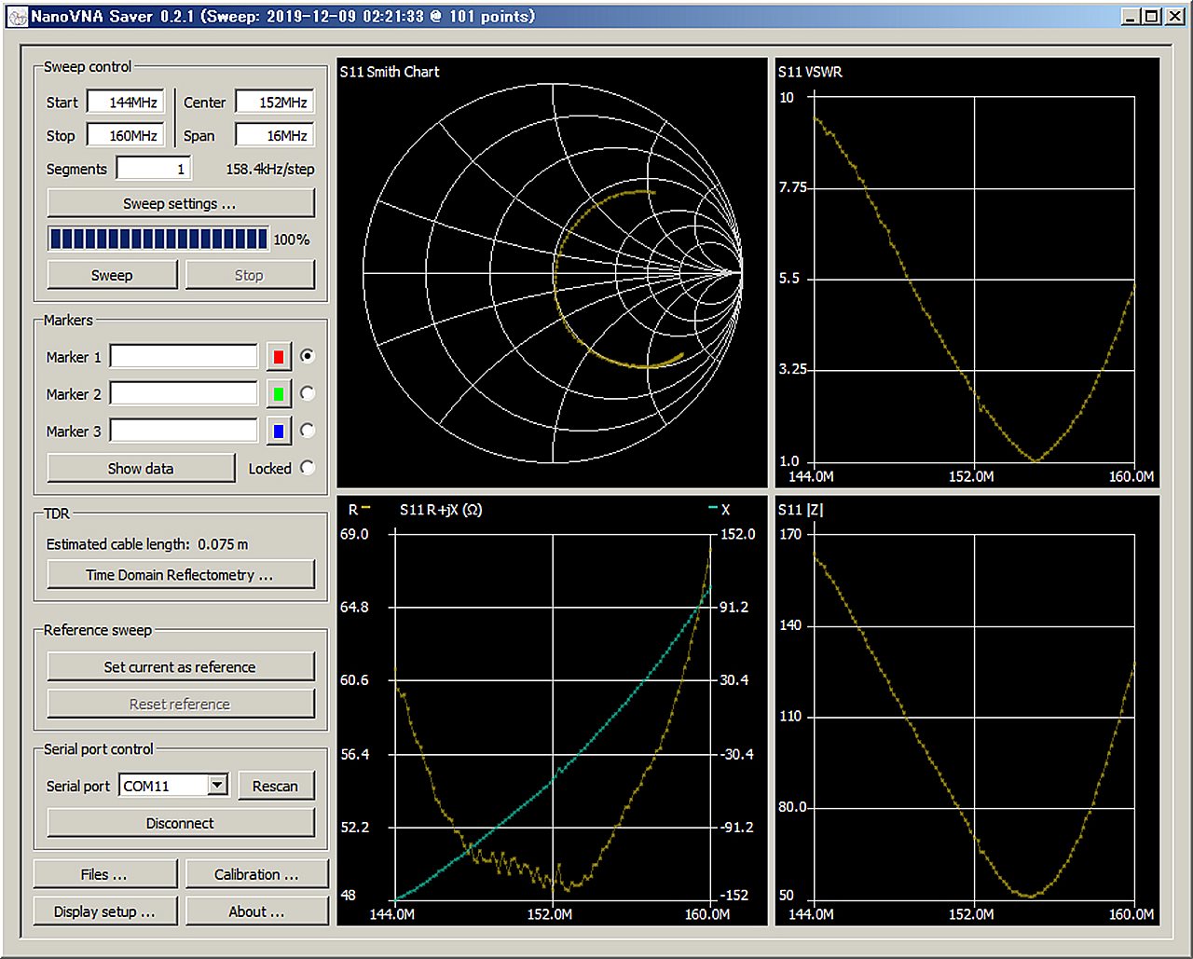Open the Calibration window

[256, 874]
